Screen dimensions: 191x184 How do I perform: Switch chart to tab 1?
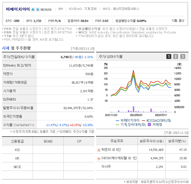point(169,56)
